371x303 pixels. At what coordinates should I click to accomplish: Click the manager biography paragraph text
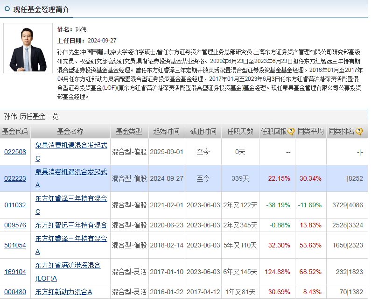pyautogui.click(x=210, y=74)
